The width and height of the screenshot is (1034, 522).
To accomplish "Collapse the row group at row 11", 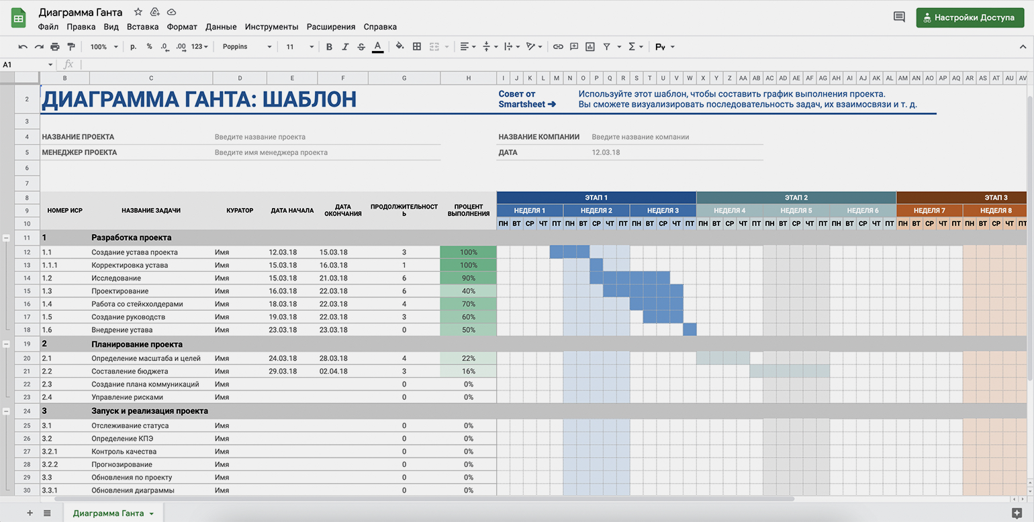I will 6,238.
